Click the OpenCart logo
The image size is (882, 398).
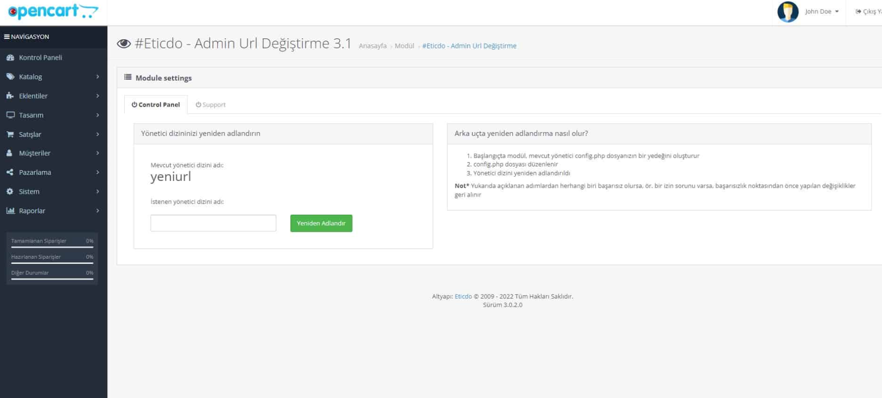pos(53,11)
